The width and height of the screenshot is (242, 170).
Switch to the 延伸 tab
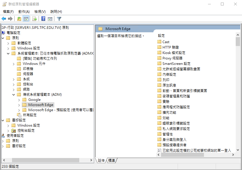tap(101, 161)
